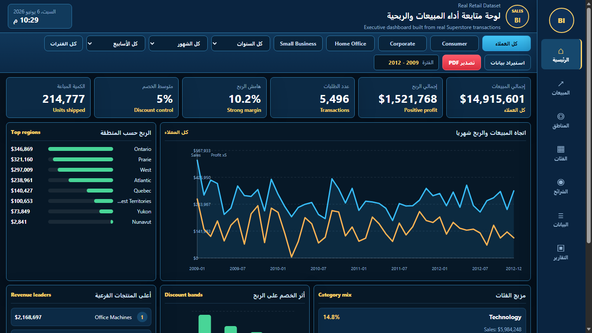Click the Nunavut value $2,841

(x=19, y=222)
